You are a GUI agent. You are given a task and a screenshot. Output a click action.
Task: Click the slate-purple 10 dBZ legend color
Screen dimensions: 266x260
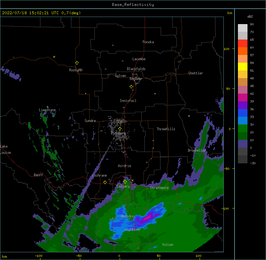pyautogui.click(x=243, y=144)
